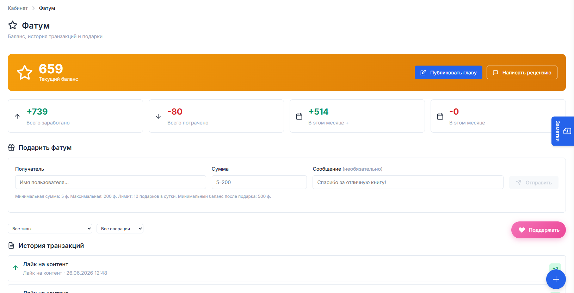Screen dimensions: 574x293
Task: Open the Все типы dropdown
Action: pyautogui.click(x=50, y=228)
